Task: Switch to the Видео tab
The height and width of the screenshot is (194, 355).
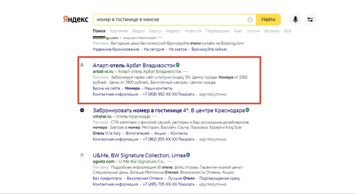Action: 138,31
